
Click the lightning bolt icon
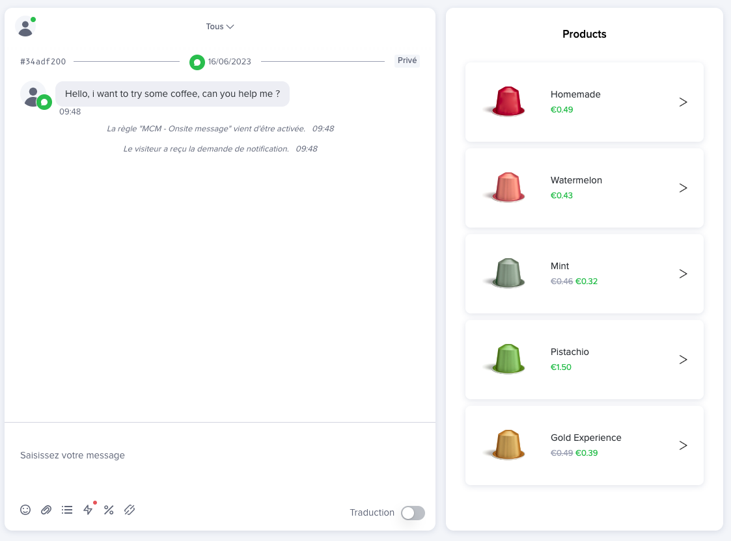[x=88, y=510]
